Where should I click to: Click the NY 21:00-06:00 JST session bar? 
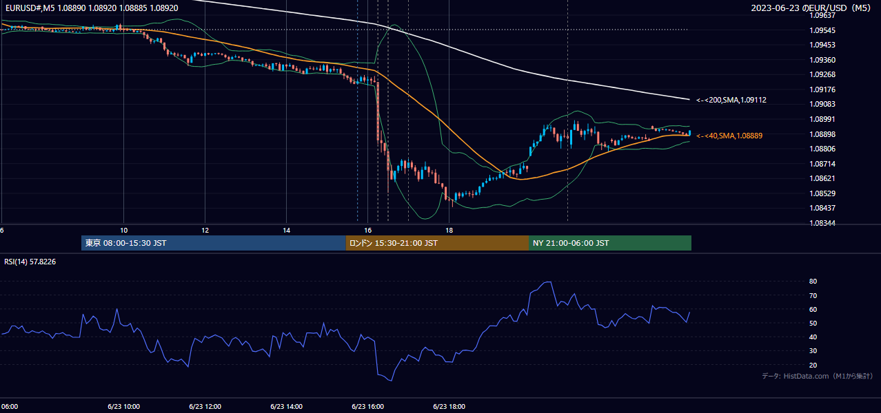tap(610, 243)
